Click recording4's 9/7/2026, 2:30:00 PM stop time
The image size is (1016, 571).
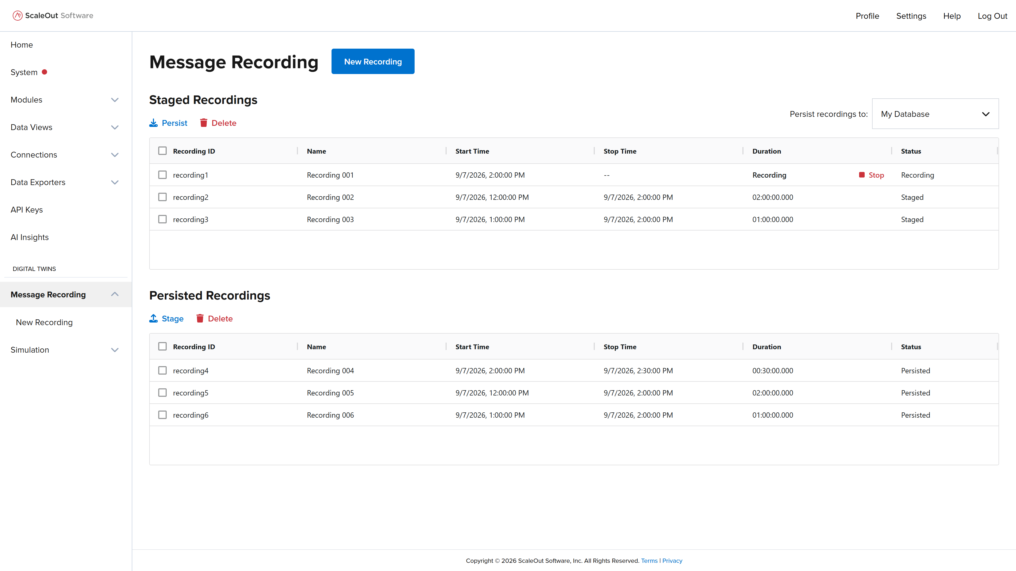pyautogui.click(x=638, y=371)
